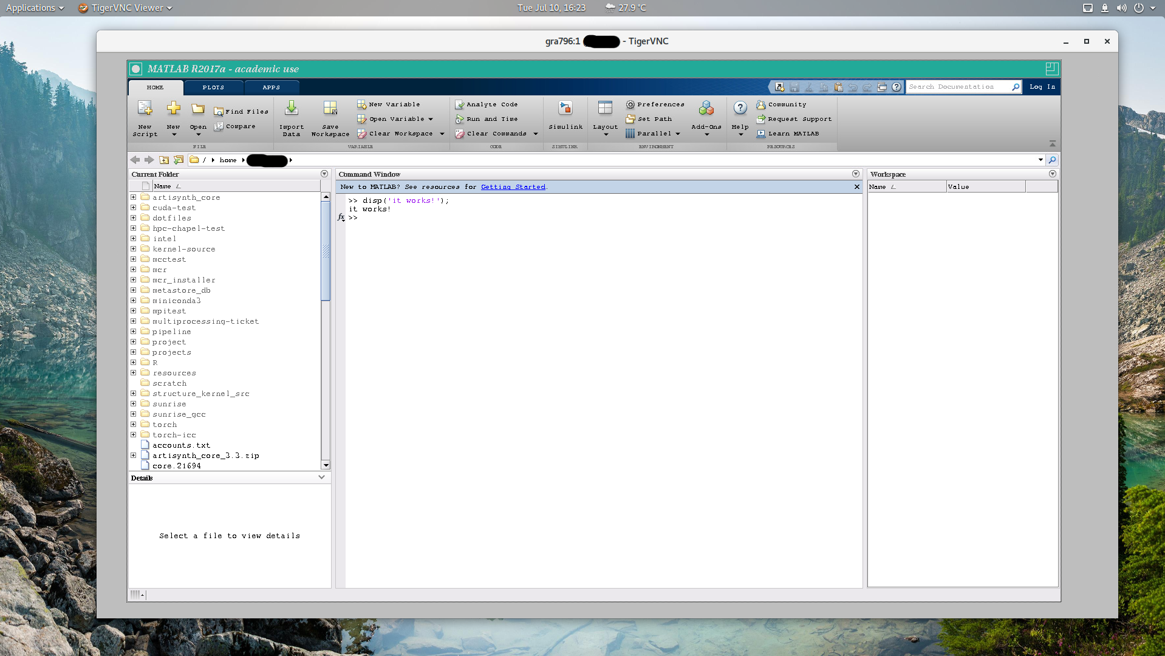Select the HOME tab
This screenshot has height=656, width=1165.
pyautogui.click(x=155, y=87)
